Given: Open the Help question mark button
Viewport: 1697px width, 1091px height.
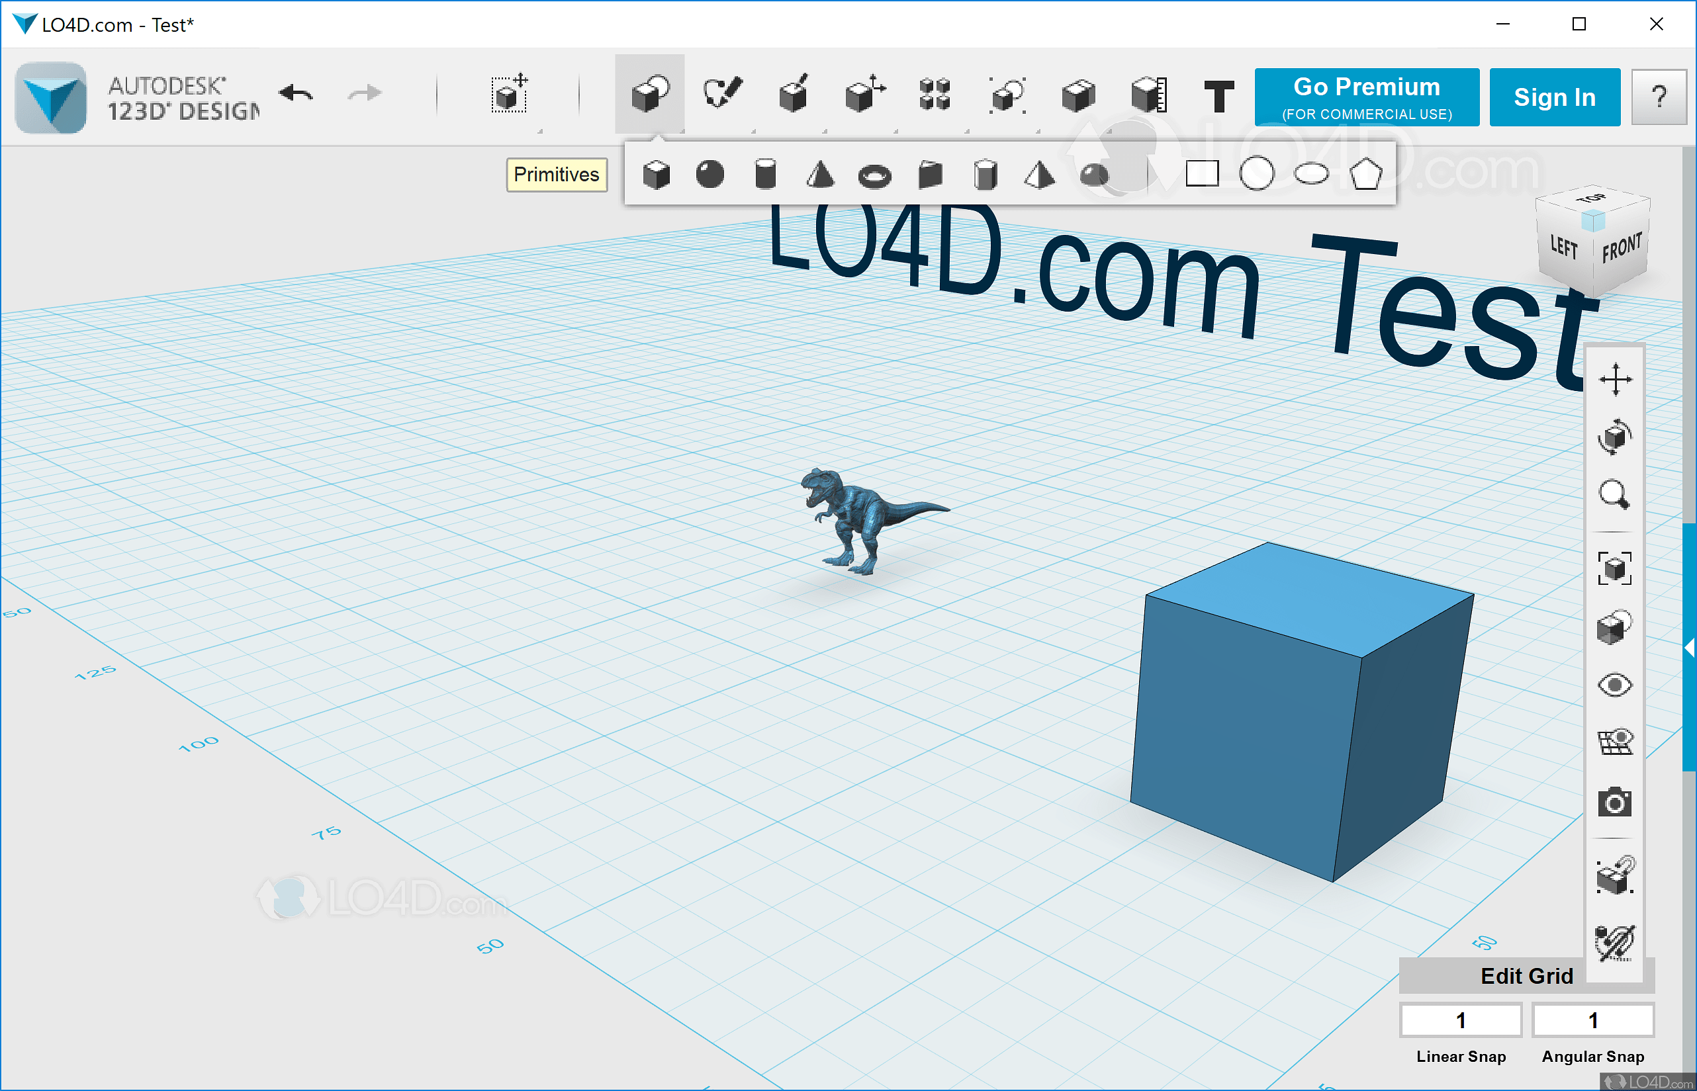Looking at the screenshot, I should tap(1659, 97).
